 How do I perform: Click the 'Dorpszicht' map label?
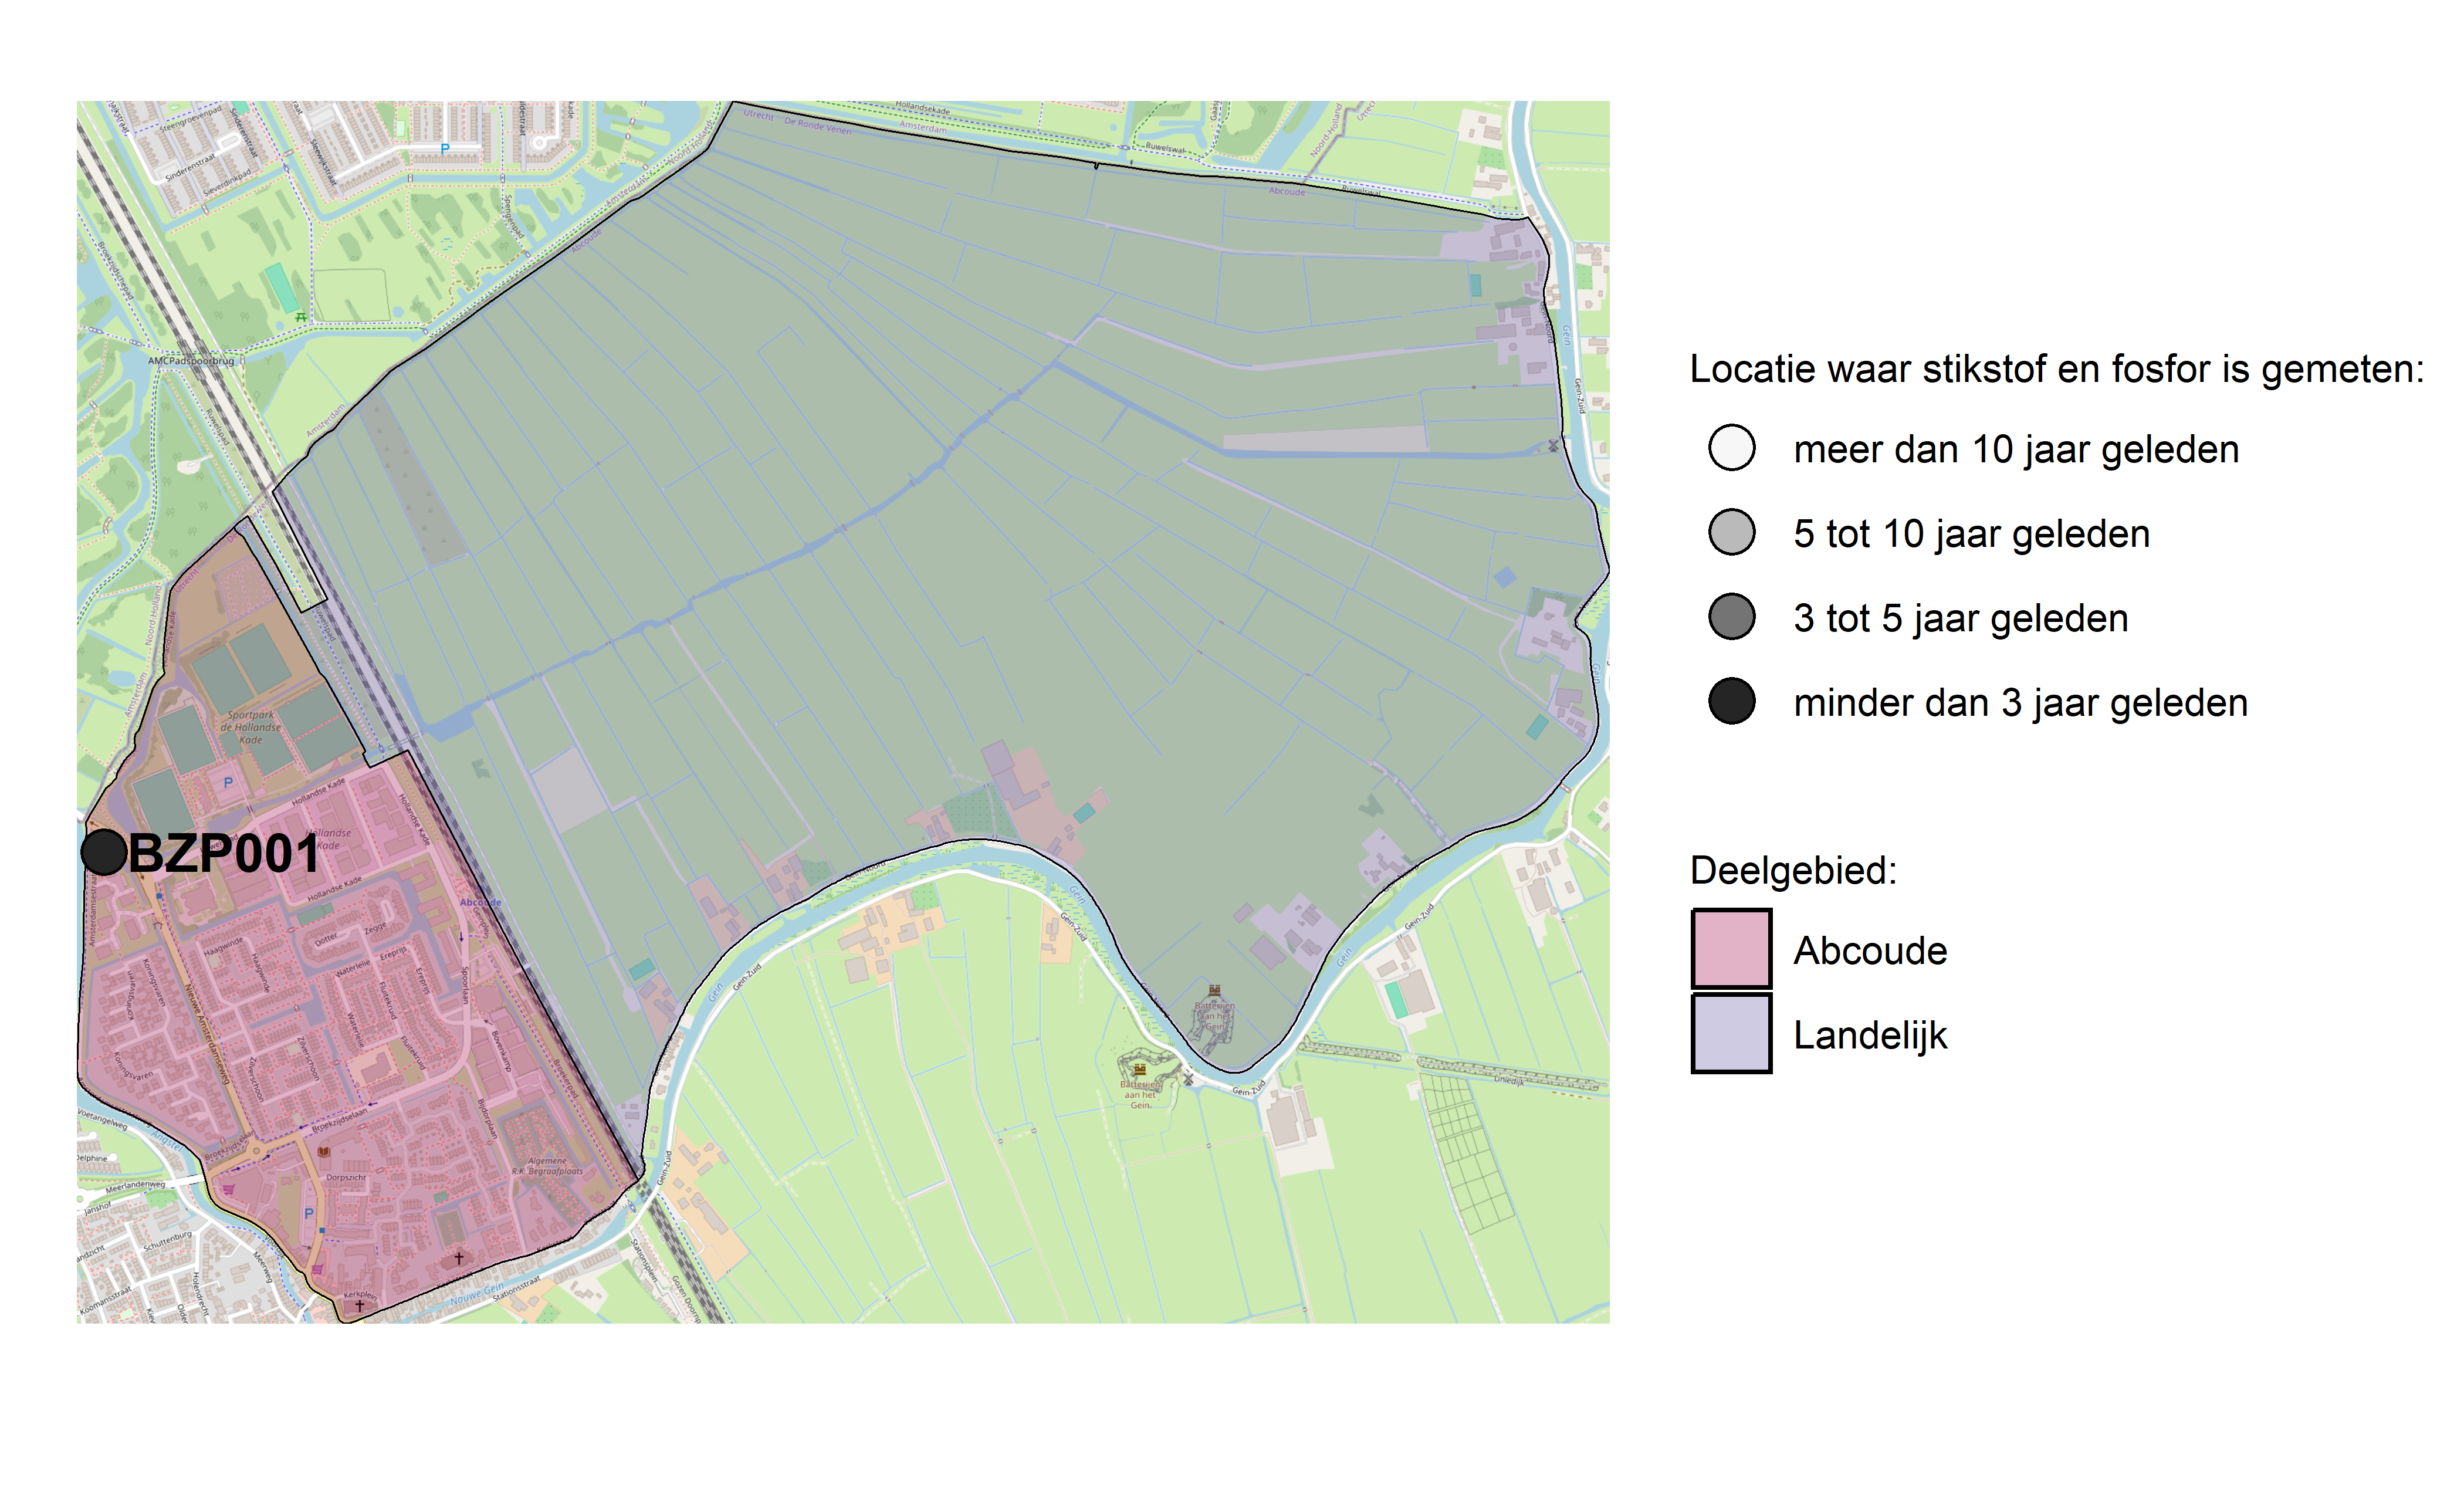(x=346, y=1177)
